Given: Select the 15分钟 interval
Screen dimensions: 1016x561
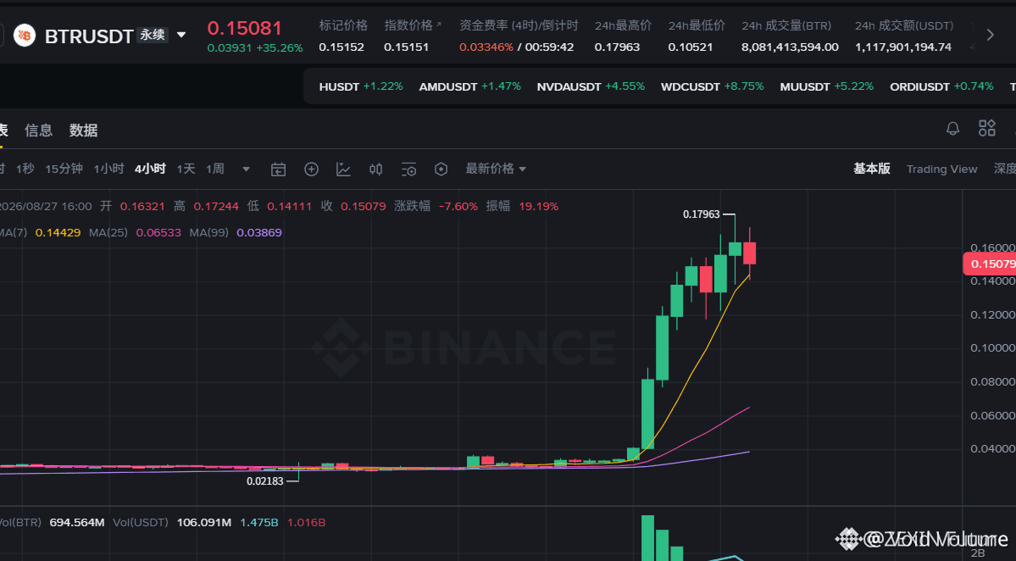Looking at the screenshot, I should (64, 169).
